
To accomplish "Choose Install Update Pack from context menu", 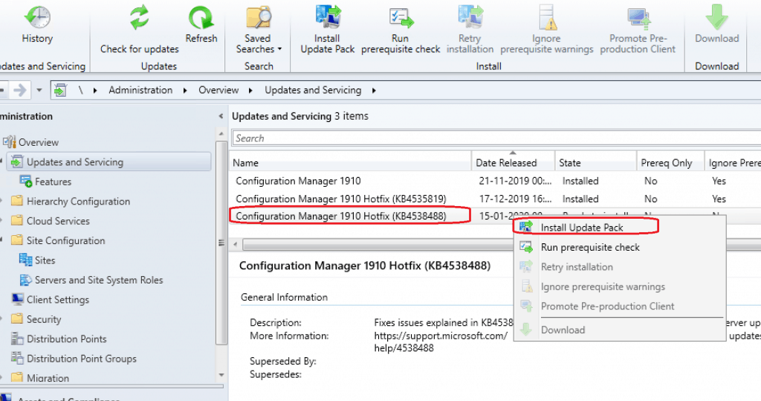I will [620, 228].
